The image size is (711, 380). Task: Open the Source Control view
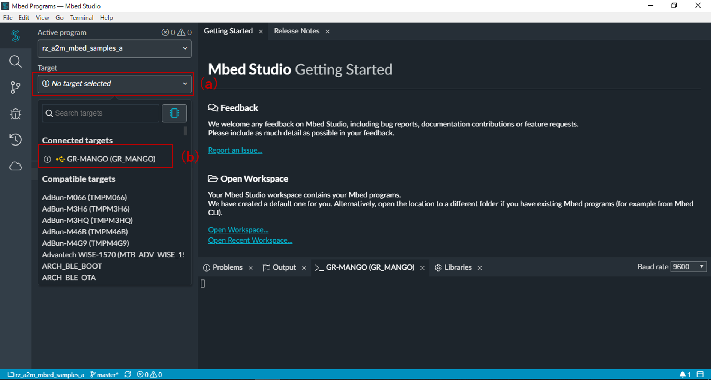(x=15, y=88)
